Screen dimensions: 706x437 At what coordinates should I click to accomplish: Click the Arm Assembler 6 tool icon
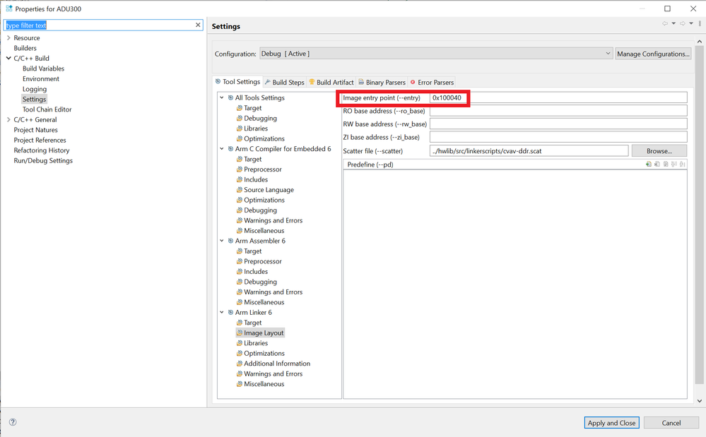click(x=230, y=241)
